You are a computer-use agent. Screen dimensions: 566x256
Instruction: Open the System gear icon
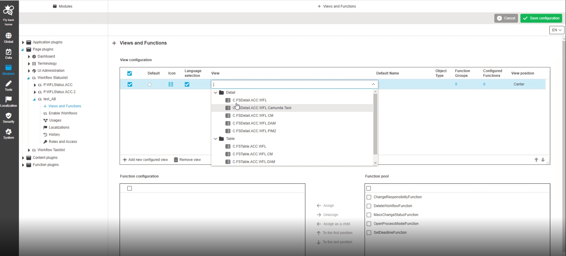click(8, 134)
